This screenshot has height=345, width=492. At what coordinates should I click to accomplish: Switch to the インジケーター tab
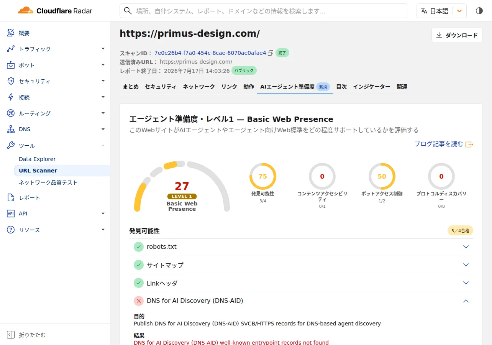(372, 87)
